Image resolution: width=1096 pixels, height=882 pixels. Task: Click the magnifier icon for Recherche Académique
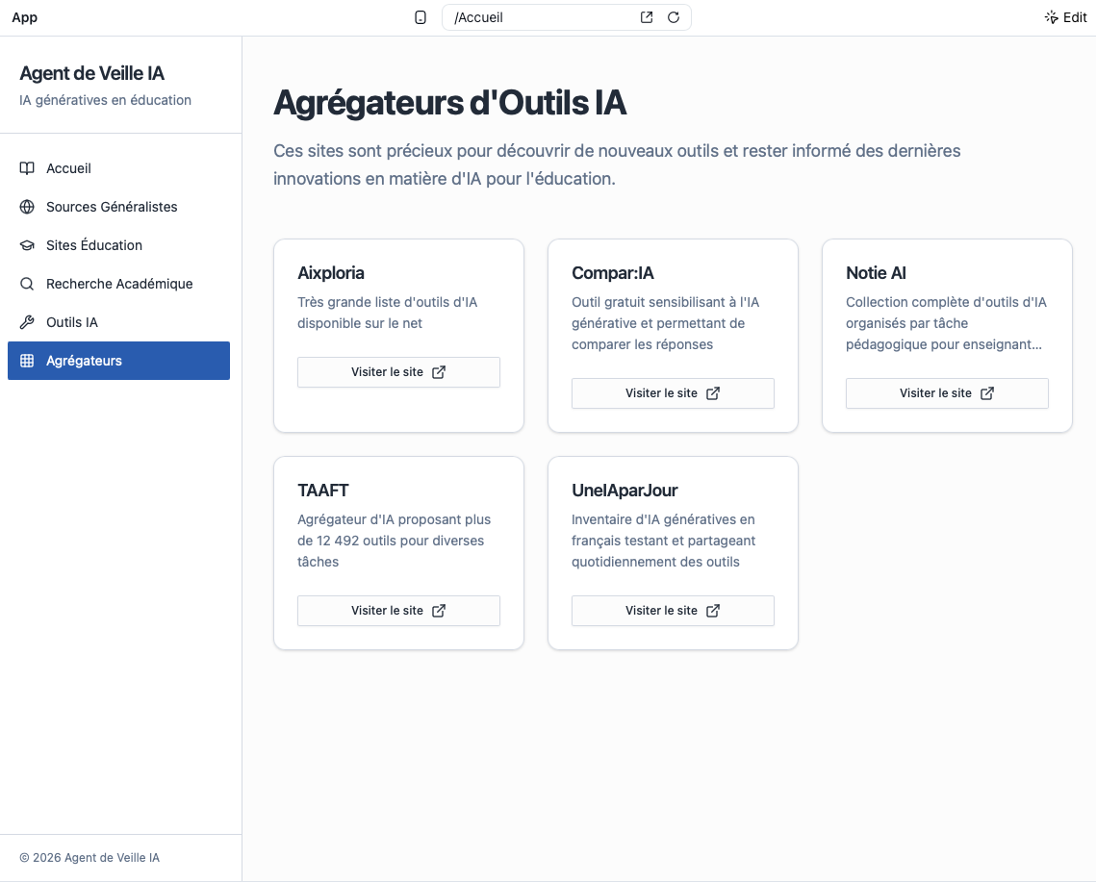[27, 284]
